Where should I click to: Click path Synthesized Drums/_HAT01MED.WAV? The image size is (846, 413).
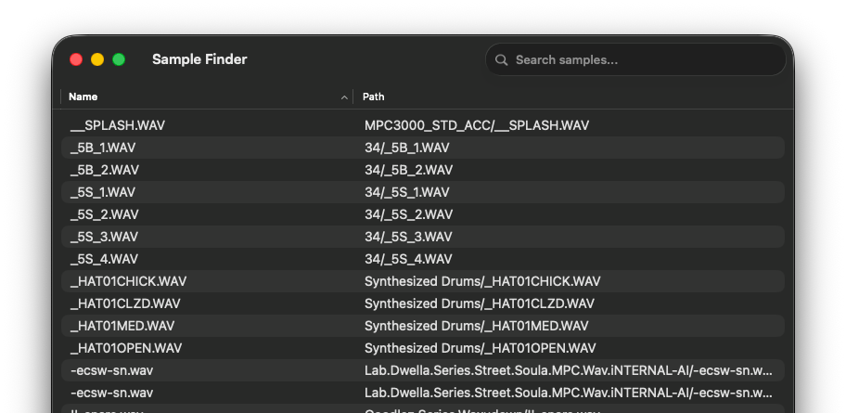tap(476, 326)
